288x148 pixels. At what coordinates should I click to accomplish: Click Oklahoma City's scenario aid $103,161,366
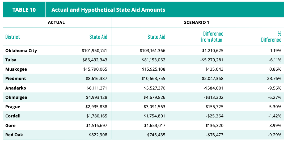153,50
